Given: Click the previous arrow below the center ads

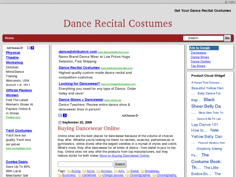Looking at the screenshot, I should coord(60,115).
